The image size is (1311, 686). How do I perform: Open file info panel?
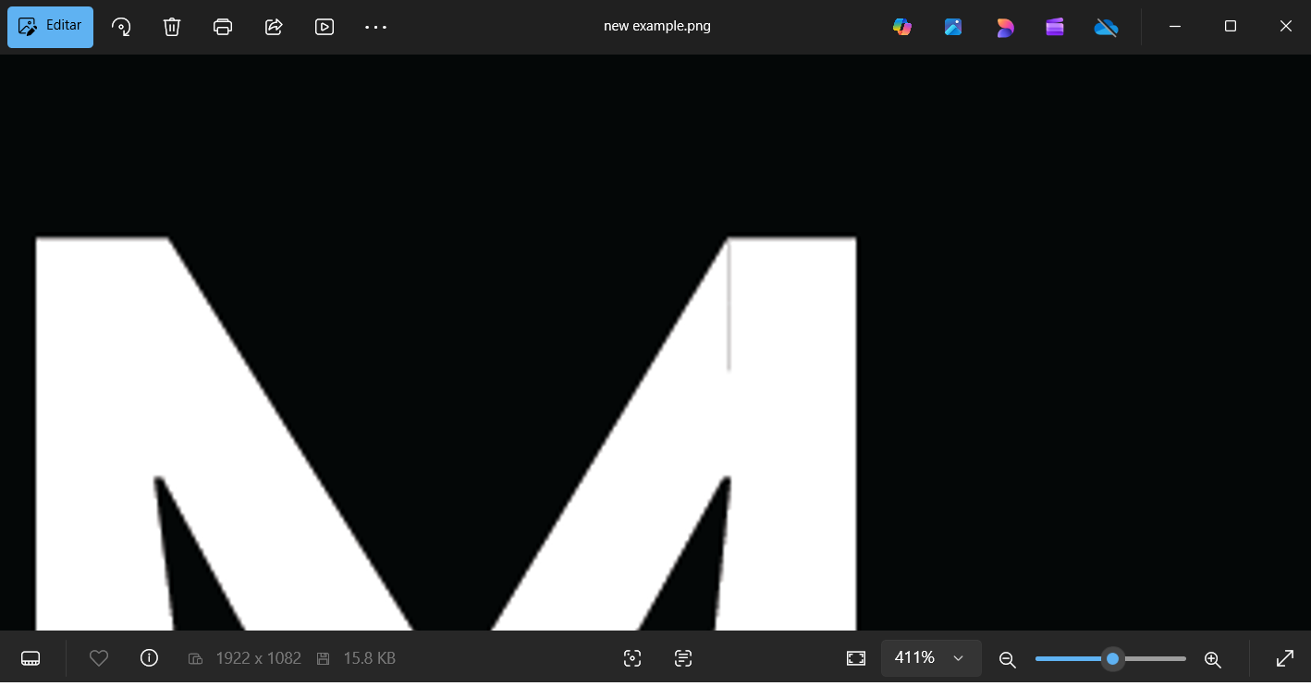(x=149, y=657)
